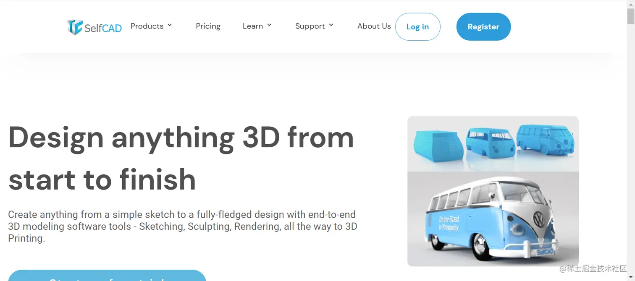Open the Learn menu label
The height and width of the screenshot is (281, 635).
253,26
